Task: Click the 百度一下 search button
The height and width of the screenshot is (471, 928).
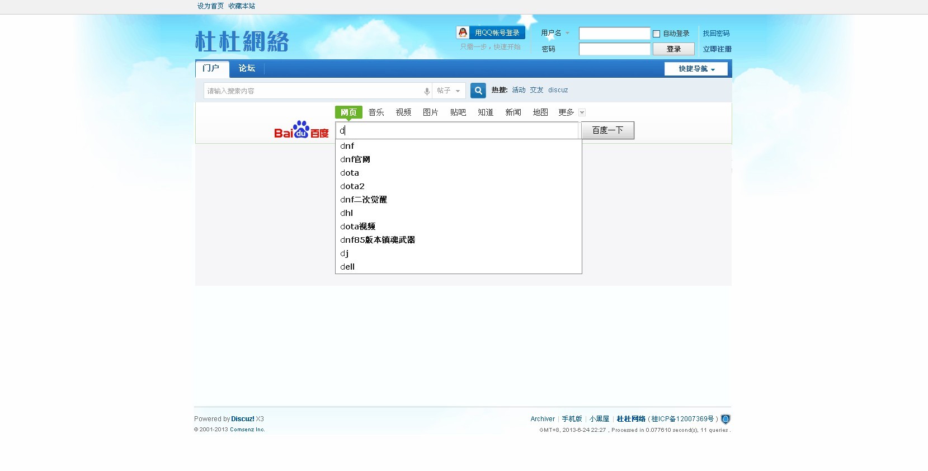Action: tap(607, 130)
